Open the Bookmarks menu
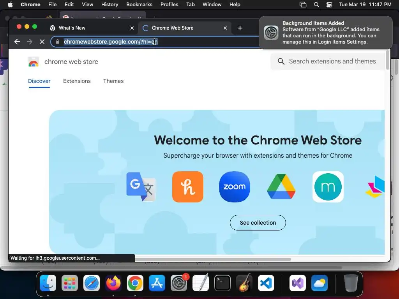Image resolution: width=399 pixels, height=299 pixels. pos(139,5)
